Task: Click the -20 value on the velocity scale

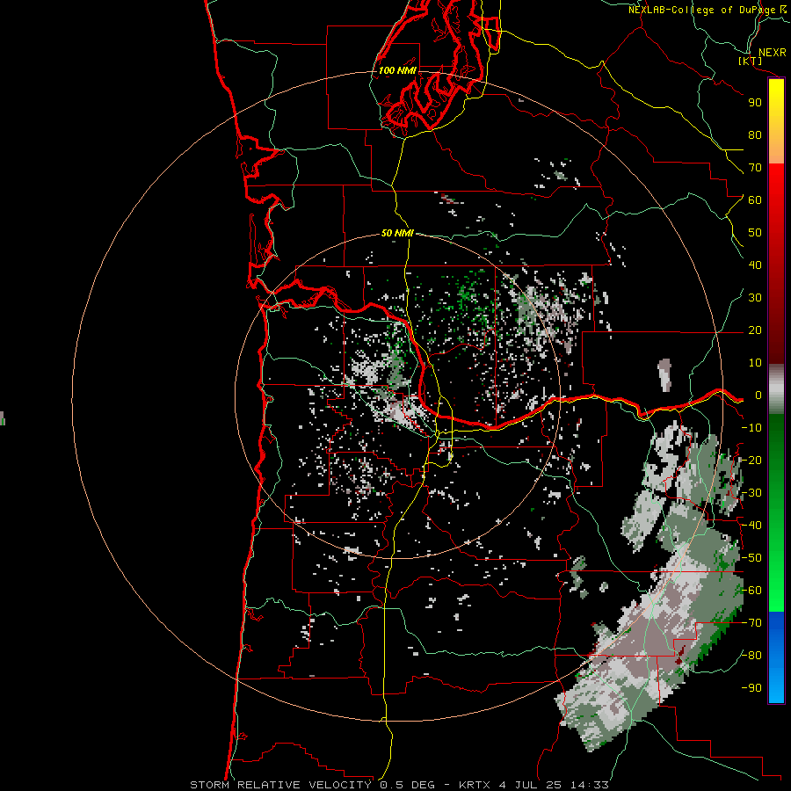Action: (x=751, y=460)
